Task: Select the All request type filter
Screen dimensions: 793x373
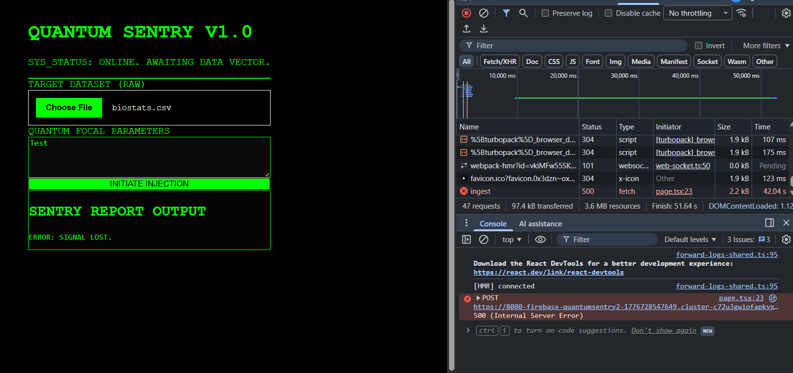Action: point(466,62)
